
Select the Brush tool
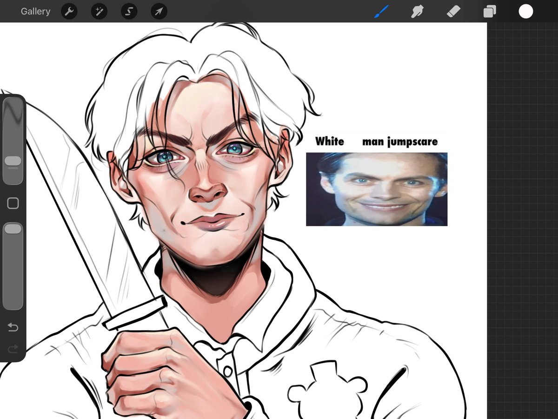(381, 12)
